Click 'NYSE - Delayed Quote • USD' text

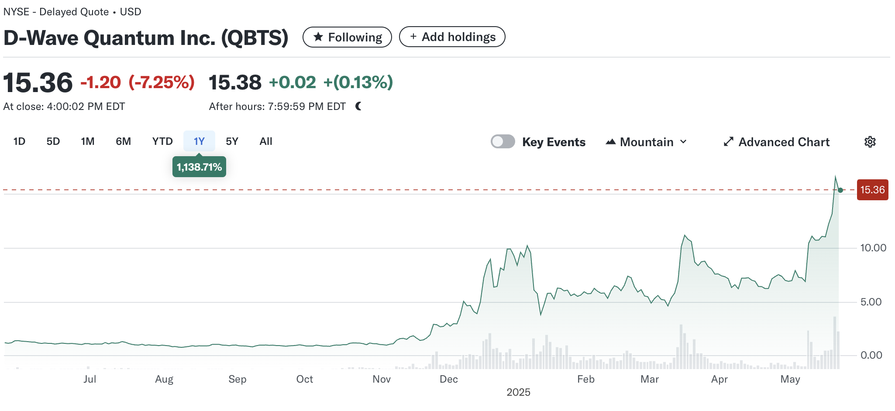tap(72, 12)
